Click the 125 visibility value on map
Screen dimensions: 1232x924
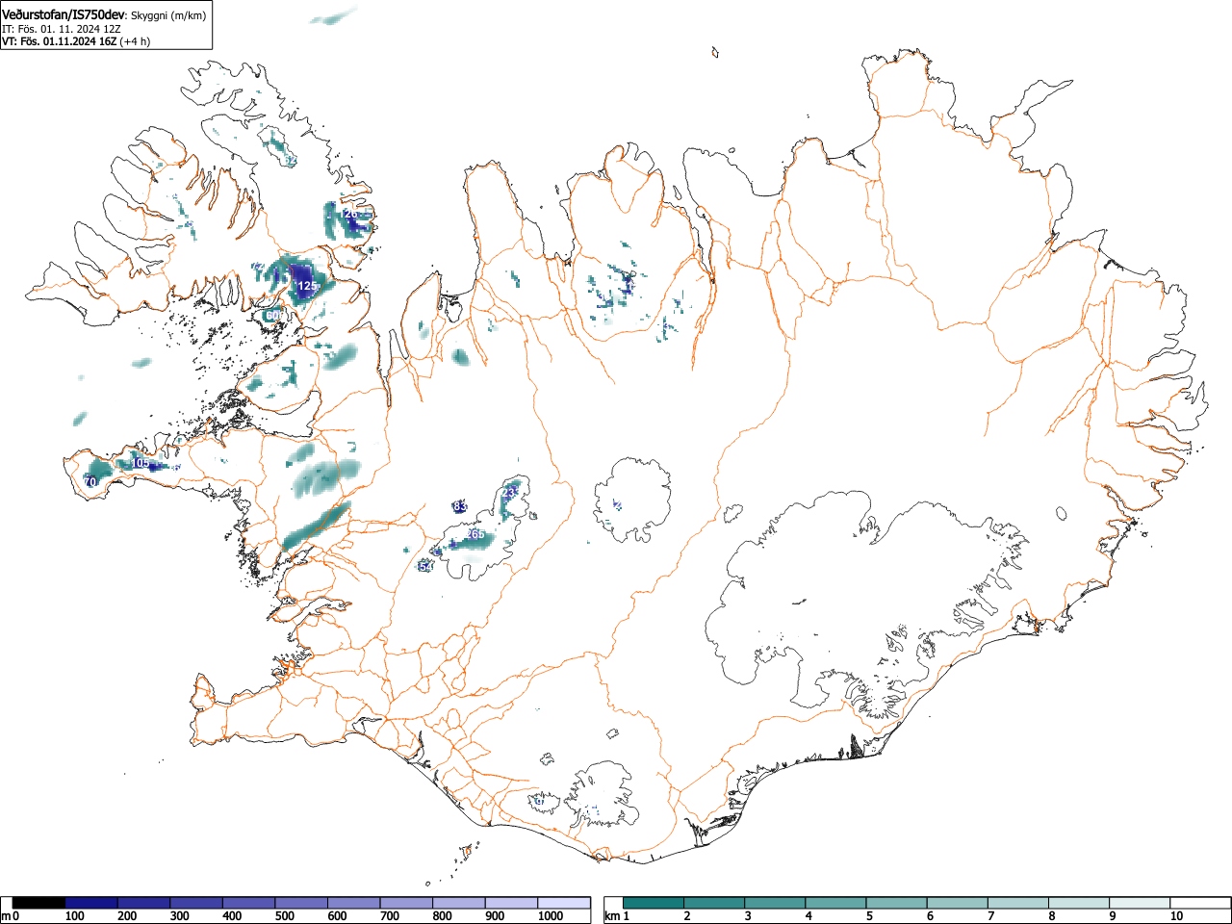pos(306,286)
